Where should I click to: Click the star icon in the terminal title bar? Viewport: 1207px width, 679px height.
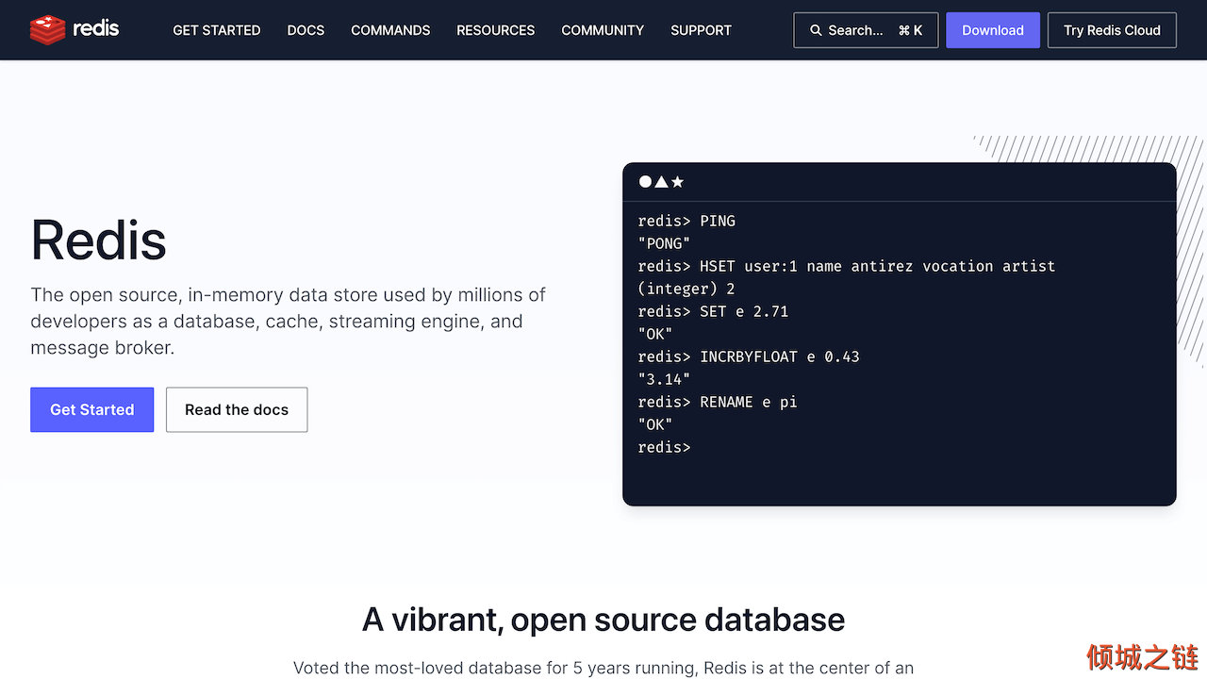(677, 182)
